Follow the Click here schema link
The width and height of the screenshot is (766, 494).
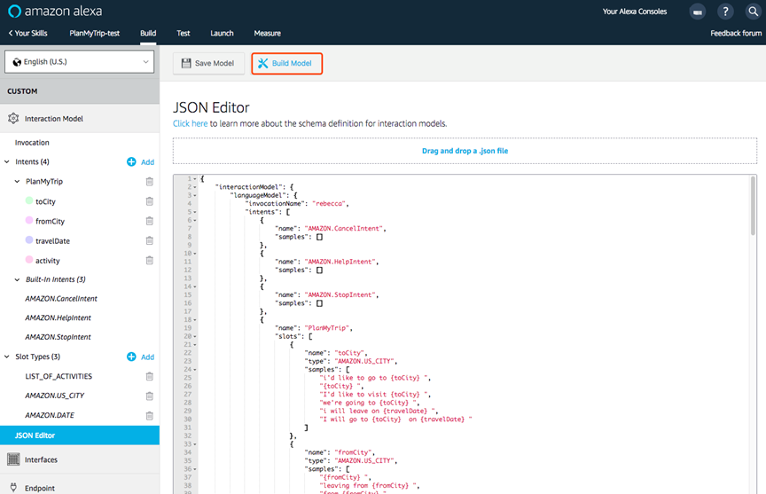(x=190, y=123)
